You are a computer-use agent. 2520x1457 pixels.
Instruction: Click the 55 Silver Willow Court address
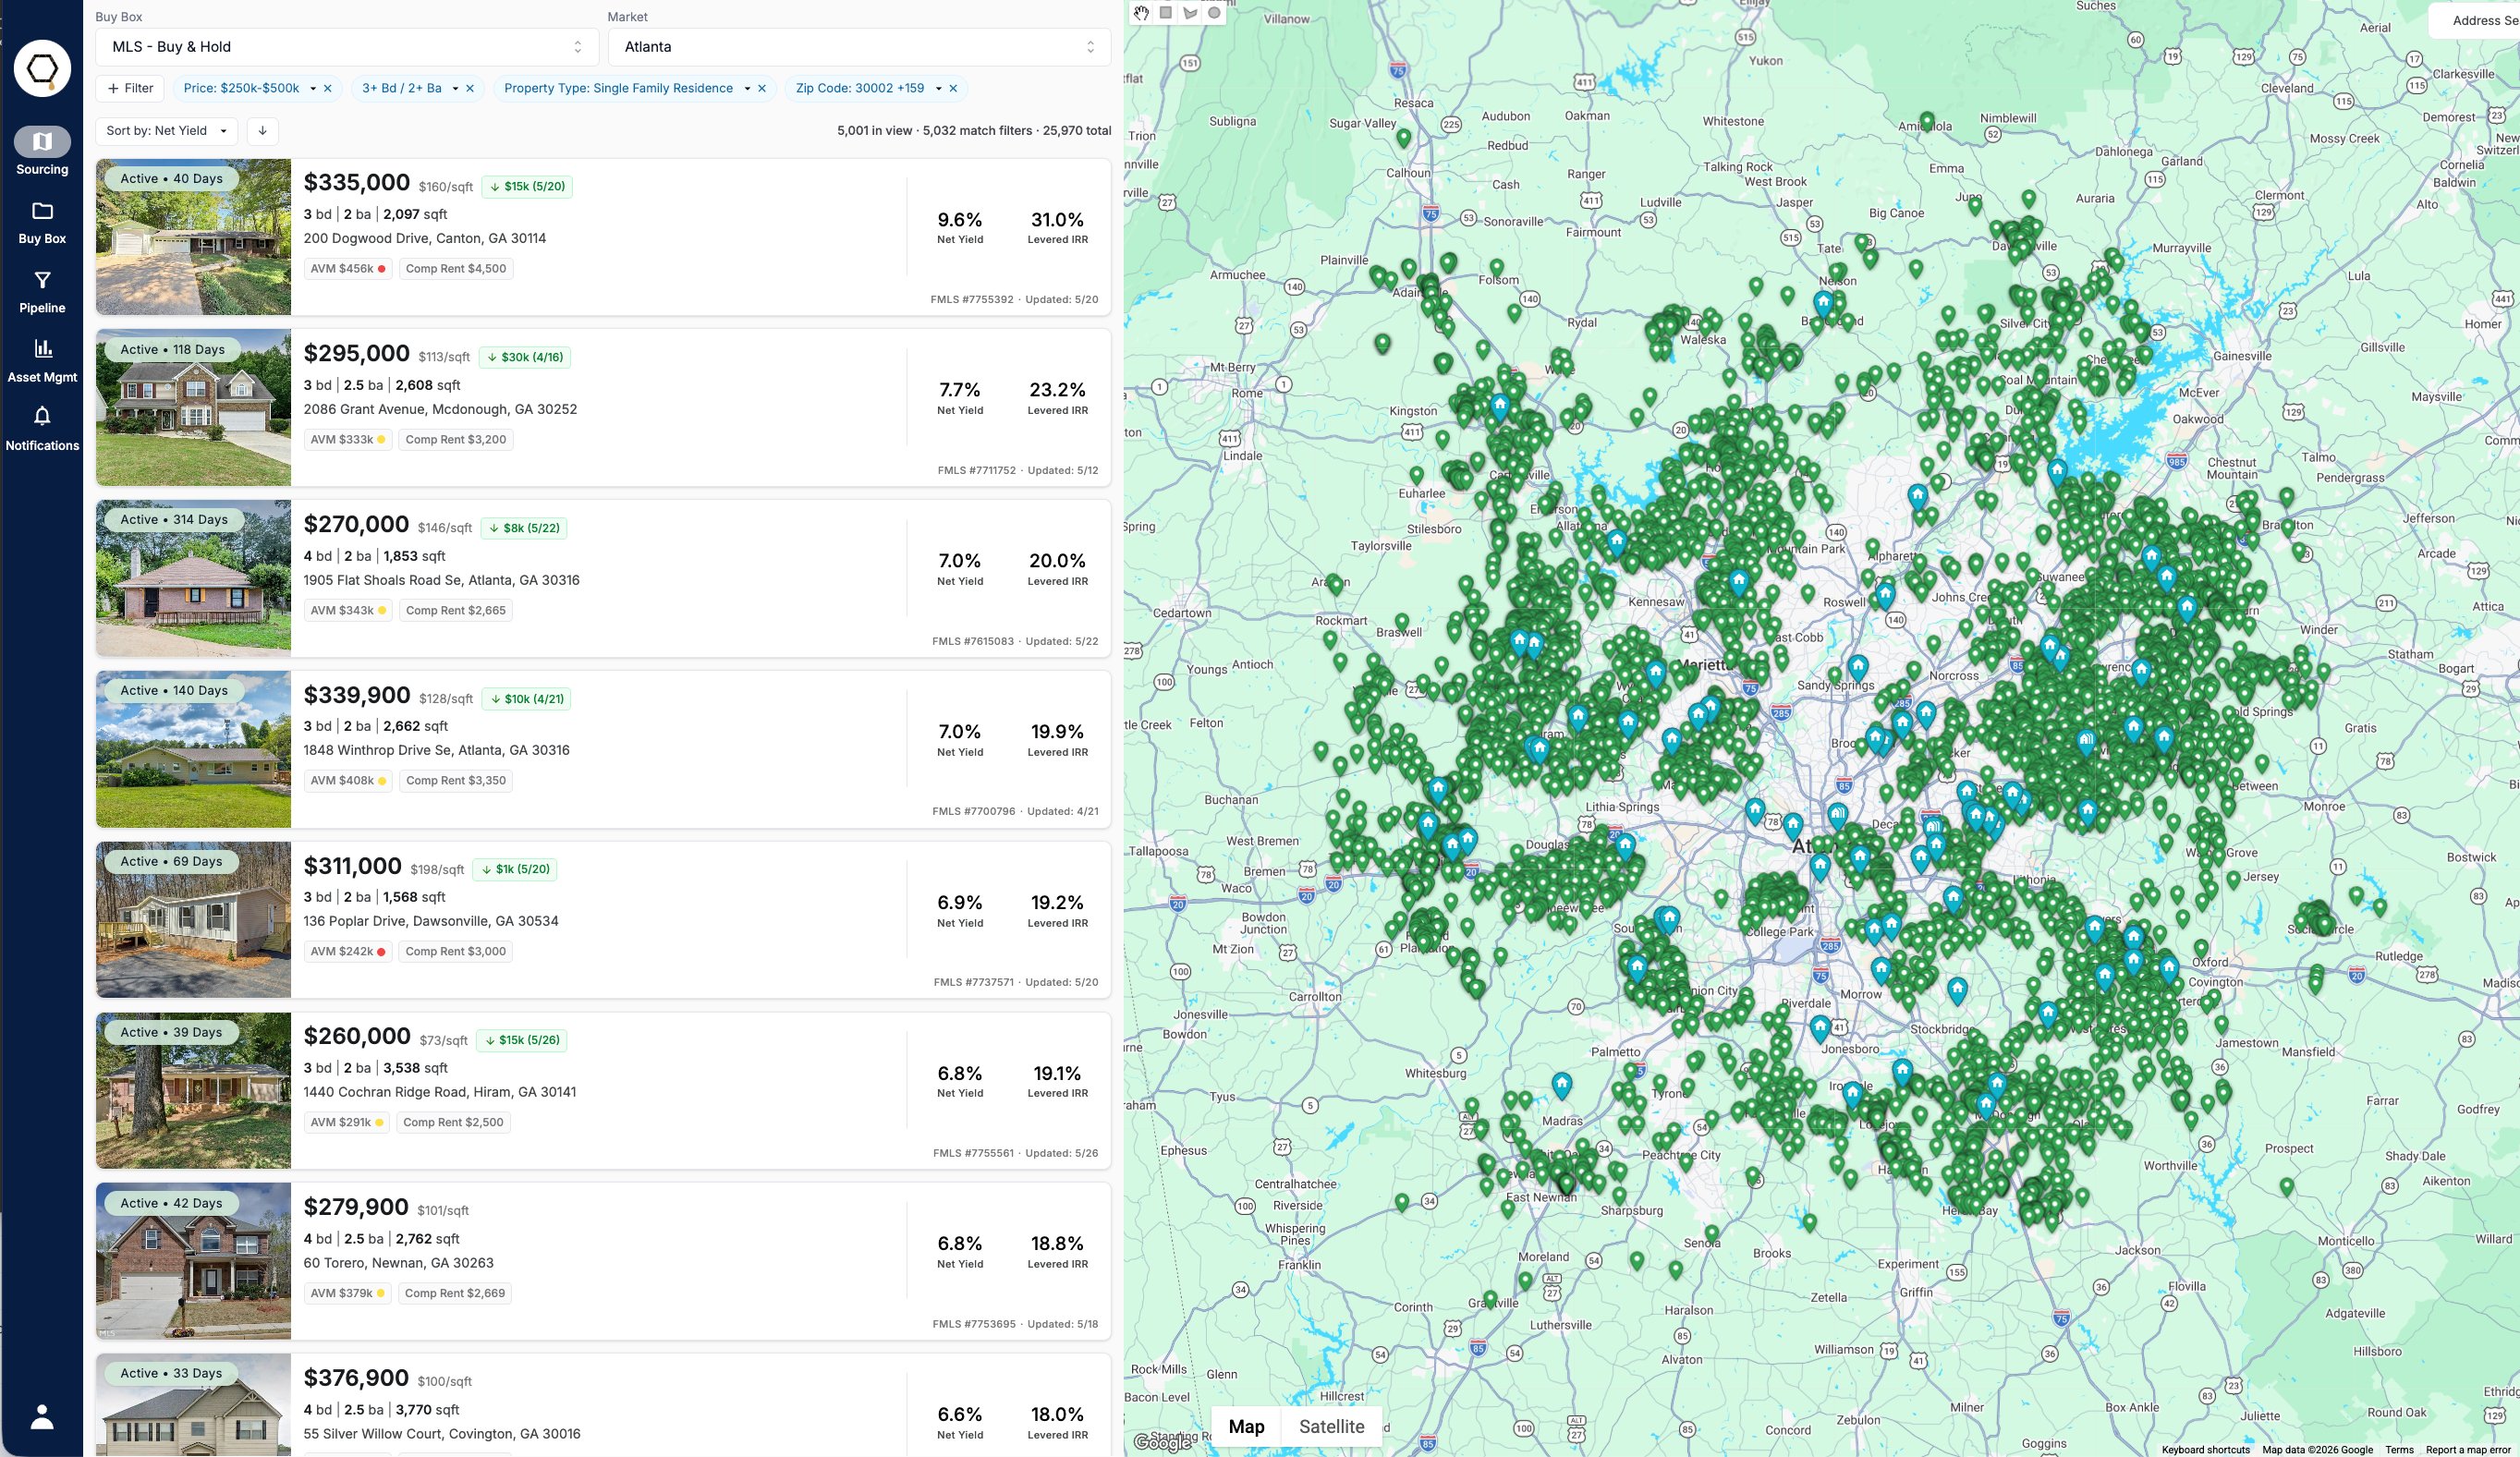[442, 1433]
